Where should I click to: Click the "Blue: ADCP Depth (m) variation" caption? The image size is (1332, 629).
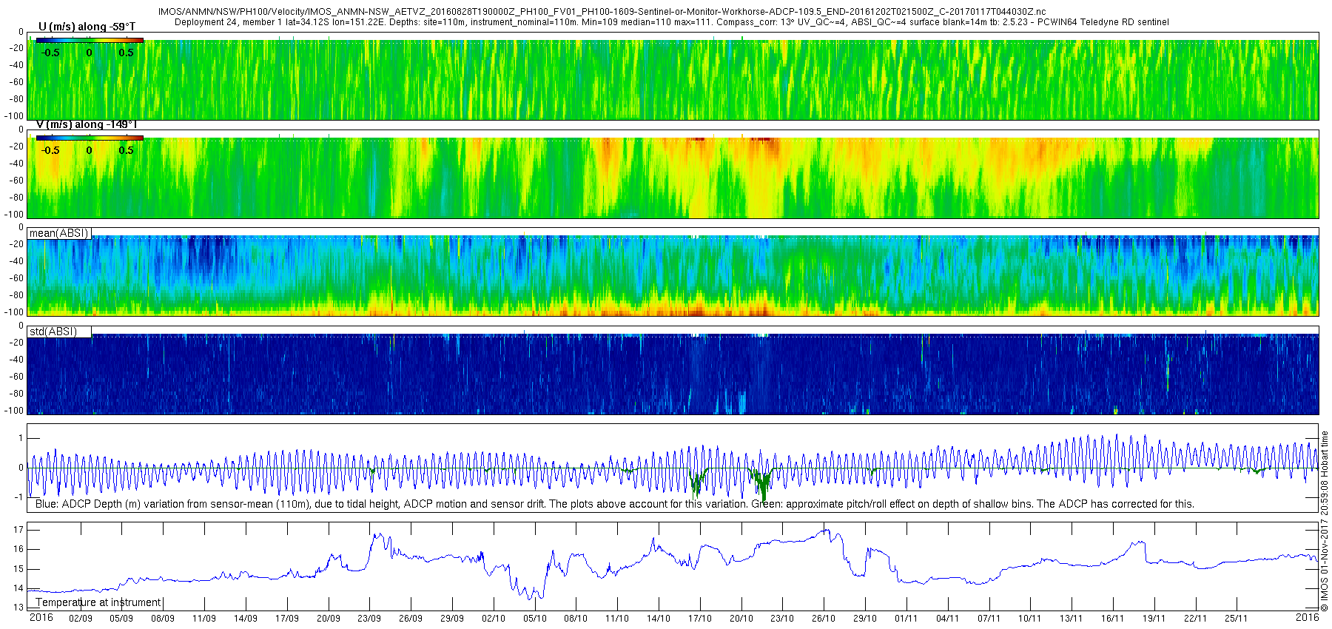(615, 504)
